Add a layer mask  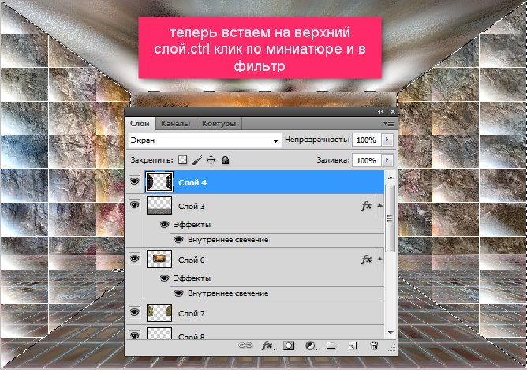pyautogui.click(x=289, y=346)
